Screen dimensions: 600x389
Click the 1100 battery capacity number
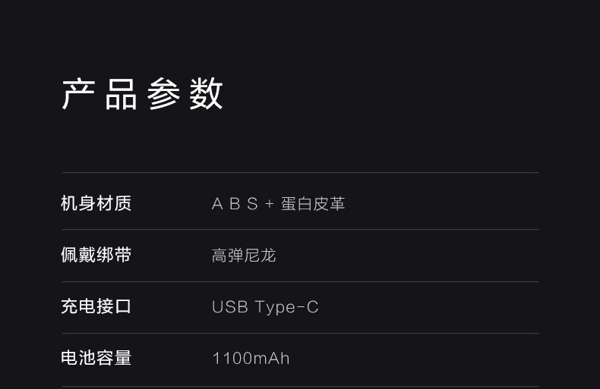coord(232,359)
